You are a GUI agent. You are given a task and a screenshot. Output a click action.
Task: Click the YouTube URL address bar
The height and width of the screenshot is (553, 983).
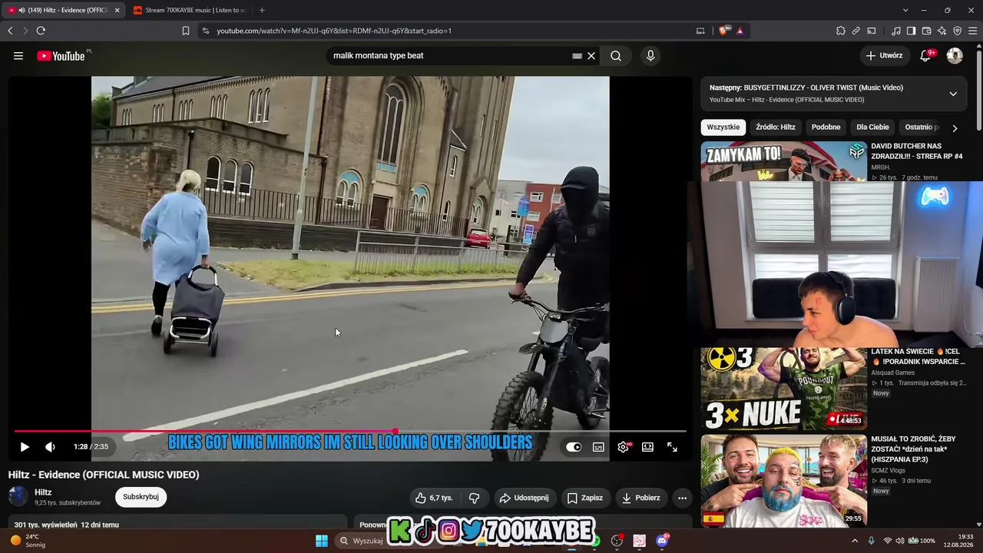coord(445,31)
